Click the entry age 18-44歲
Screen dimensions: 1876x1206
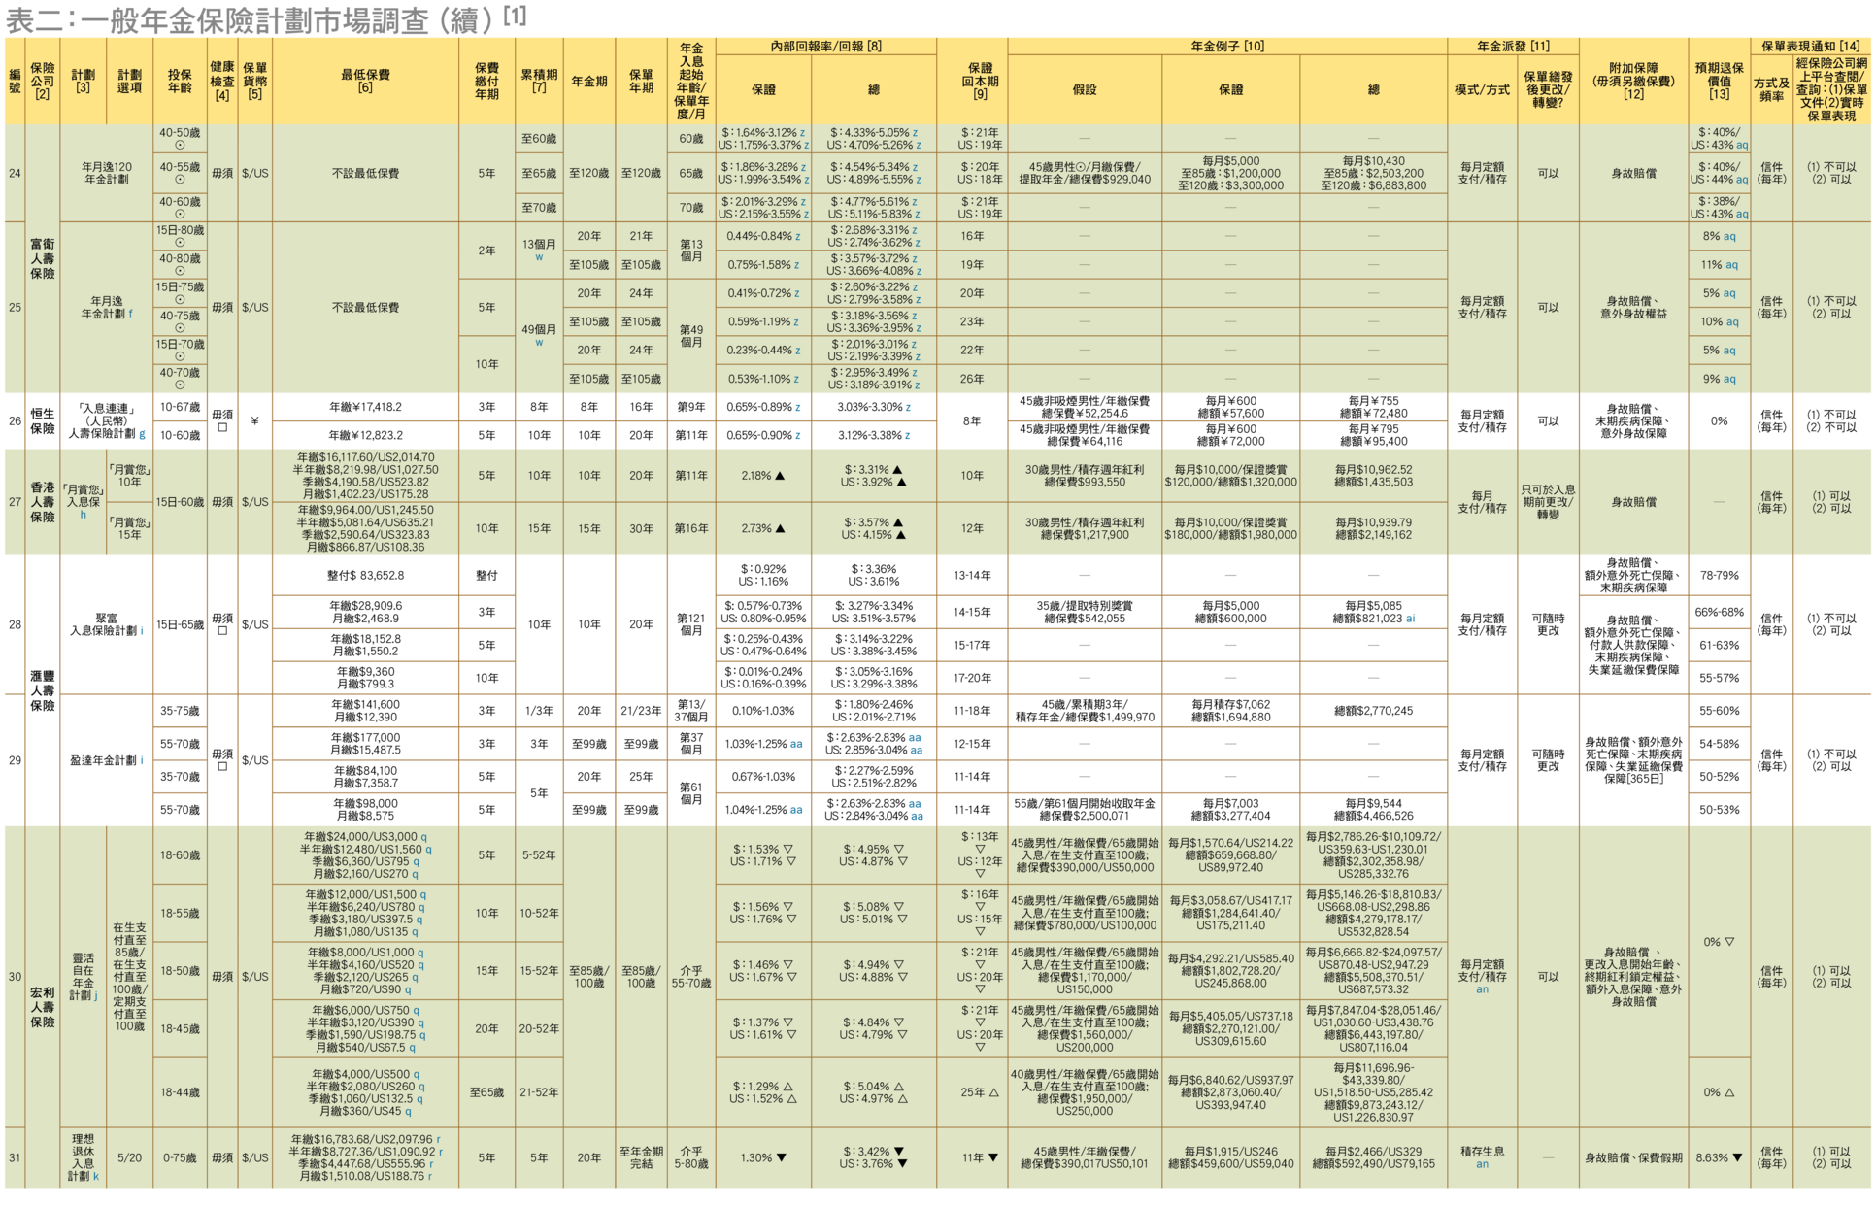tap(180, 1092)
